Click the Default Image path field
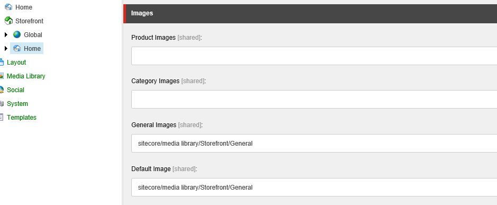497x205 pixels. click(x=314, y=187)
